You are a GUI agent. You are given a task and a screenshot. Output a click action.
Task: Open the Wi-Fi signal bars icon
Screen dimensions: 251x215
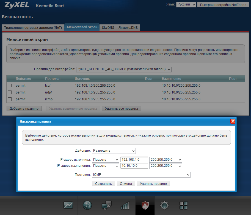click(125, 205)
